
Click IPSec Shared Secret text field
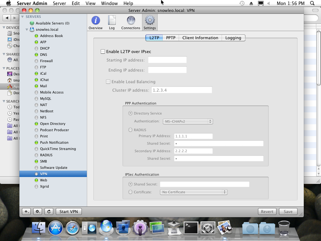[x=204, y=184]
